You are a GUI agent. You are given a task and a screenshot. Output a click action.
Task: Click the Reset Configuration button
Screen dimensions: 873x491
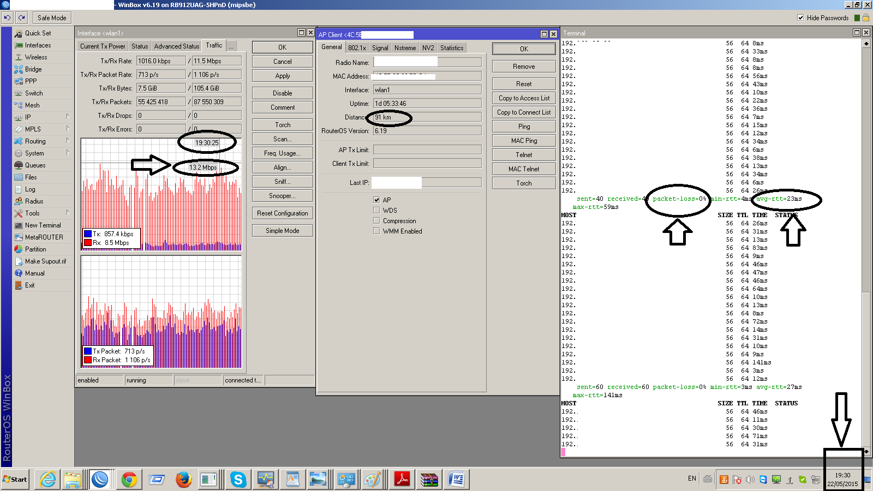point(283,213)
